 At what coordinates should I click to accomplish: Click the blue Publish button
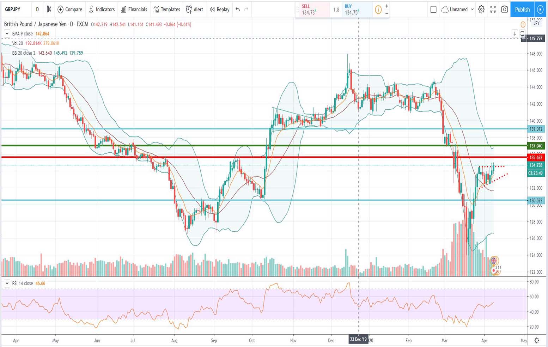tap(522, 10)
